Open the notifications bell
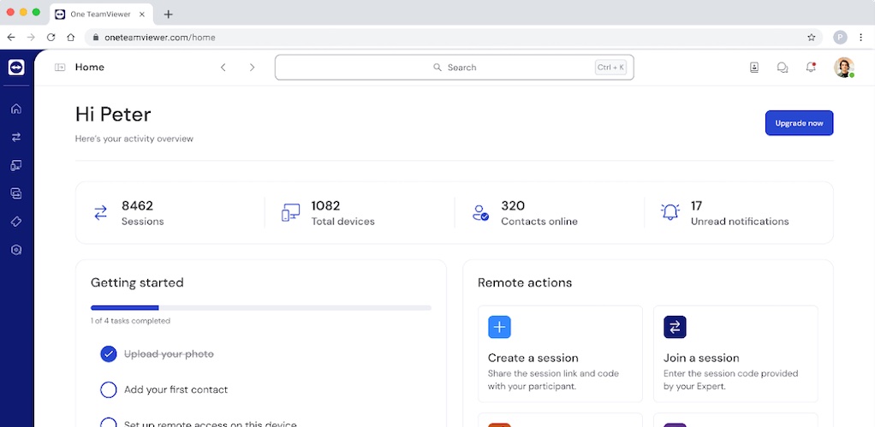The height and width of the screenshot is (427, 875). click(811, 68)
